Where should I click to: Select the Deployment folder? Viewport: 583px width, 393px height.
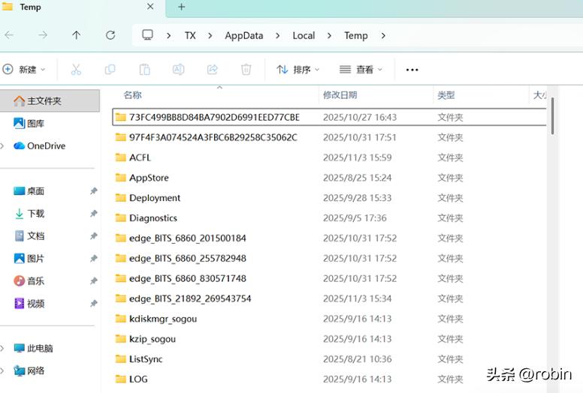point(329,198)
